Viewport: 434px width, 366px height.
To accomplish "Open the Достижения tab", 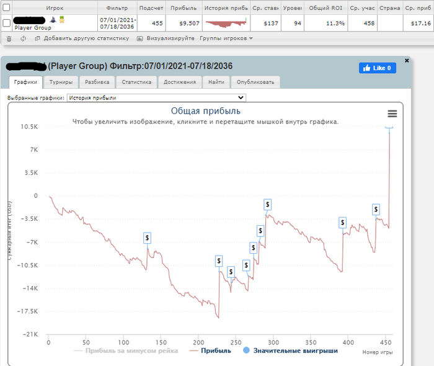I will (x=180, y=83).
